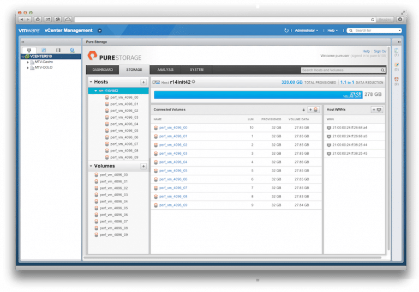The height and width of the screenshot is (292, 419).
Task: Click the 27.86 GB volume data cell
Action: pos(302,162)
